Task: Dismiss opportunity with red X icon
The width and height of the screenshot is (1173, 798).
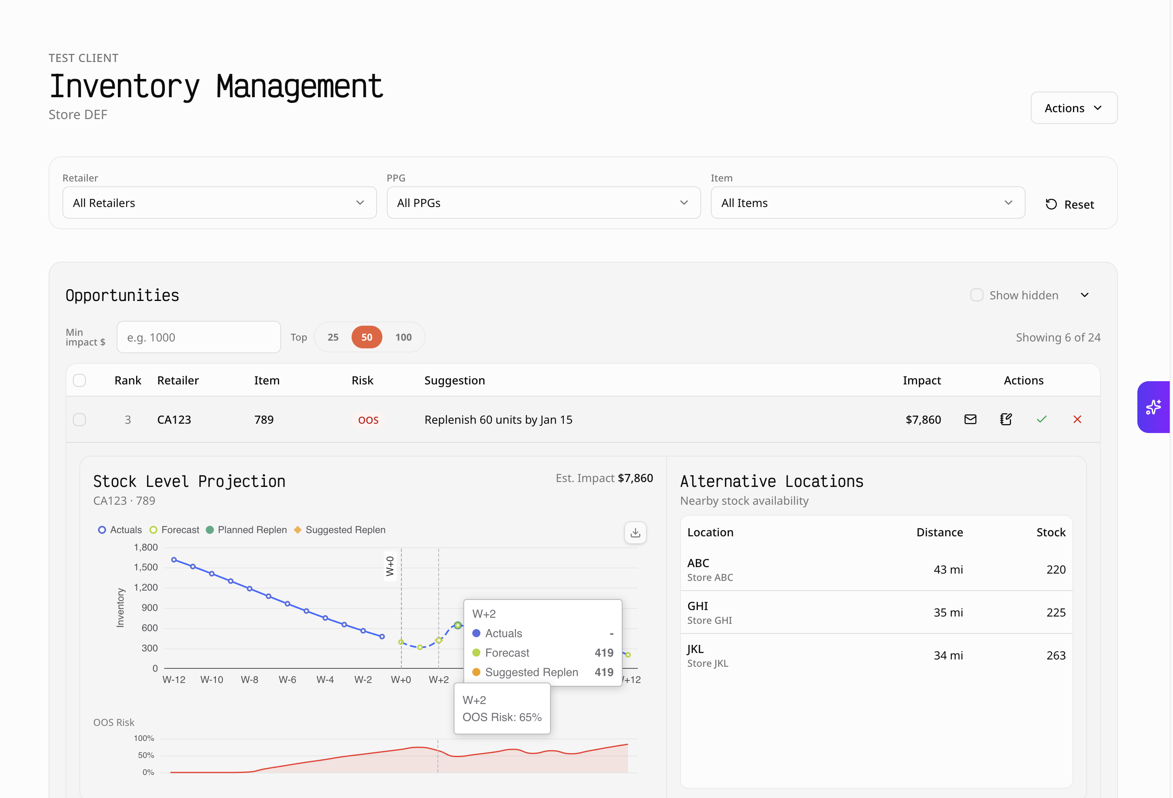Action: tap(1077, 419)
